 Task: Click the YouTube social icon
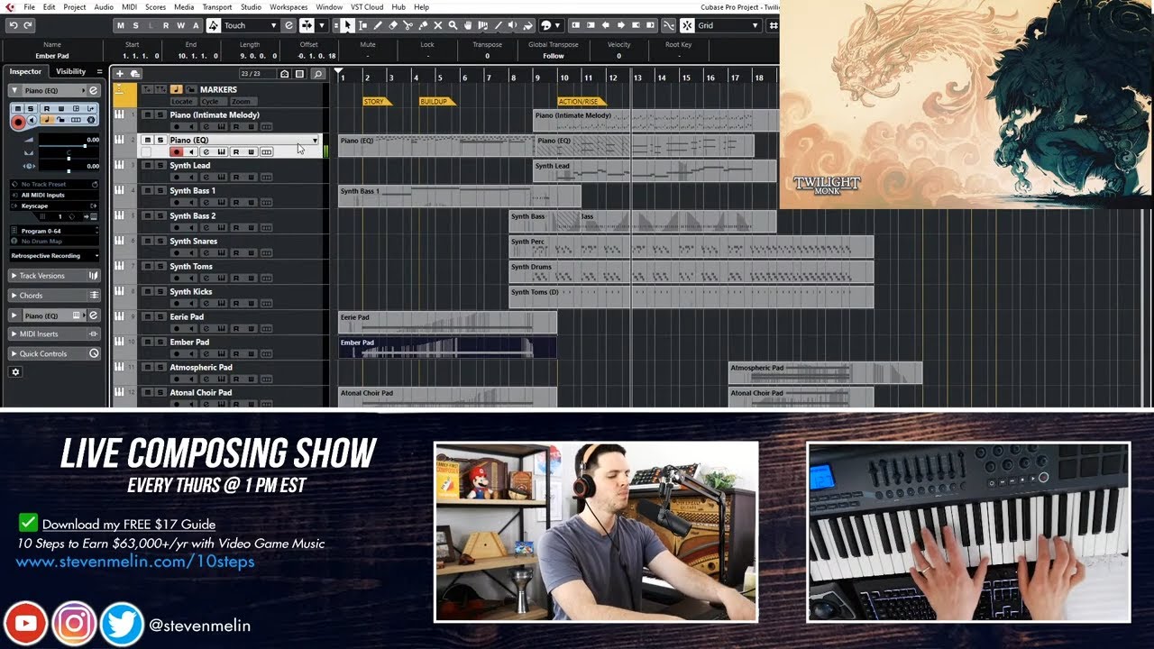25,624
